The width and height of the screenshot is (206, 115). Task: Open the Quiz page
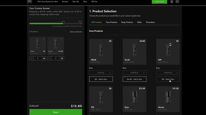click(x=85, y=2)
